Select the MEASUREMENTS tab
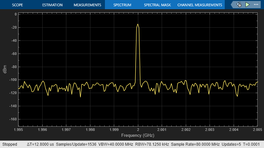The width and height of the screenshot is (264, 148). [x=87, y=5]
